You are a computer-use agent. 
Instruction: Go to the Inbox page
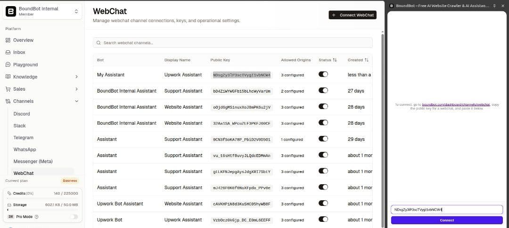click(x=19, y=52)
